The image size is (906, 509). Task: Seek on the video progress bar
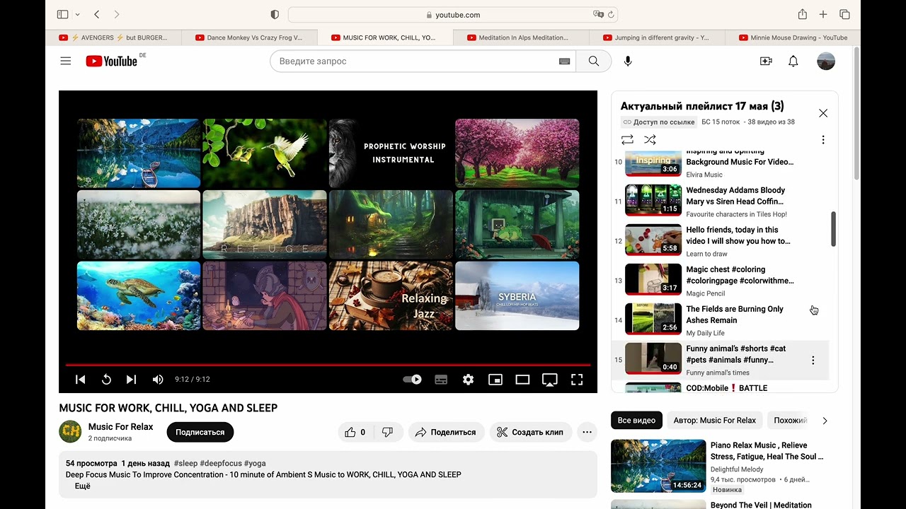click(x=328, y=365)
